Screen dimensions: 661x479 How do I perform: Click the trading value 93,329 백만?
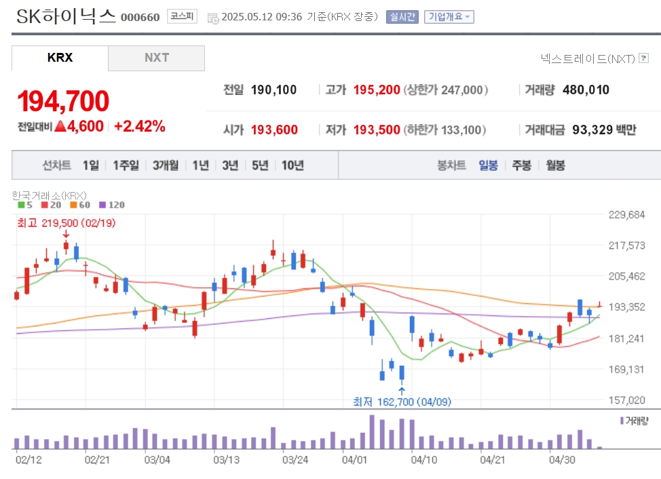coord(604,130)
